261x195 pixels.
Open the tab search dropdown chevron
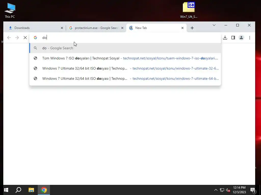click(x=214, y=25)
